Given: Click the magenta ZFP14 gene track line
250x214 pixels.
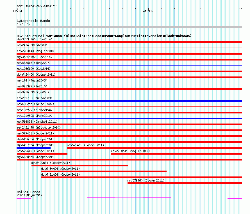Looking at the screenshot, I should [129, 198].
